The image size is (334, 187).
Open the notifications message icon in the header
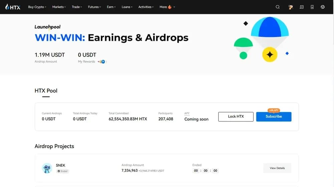click(x=302, y=7)
